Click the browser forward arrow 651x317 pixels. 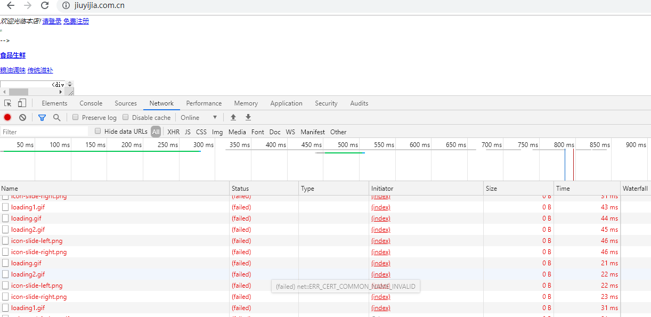(28, 5)
